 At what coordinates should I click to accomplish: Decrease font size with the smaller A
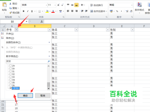tap(62, 5)
